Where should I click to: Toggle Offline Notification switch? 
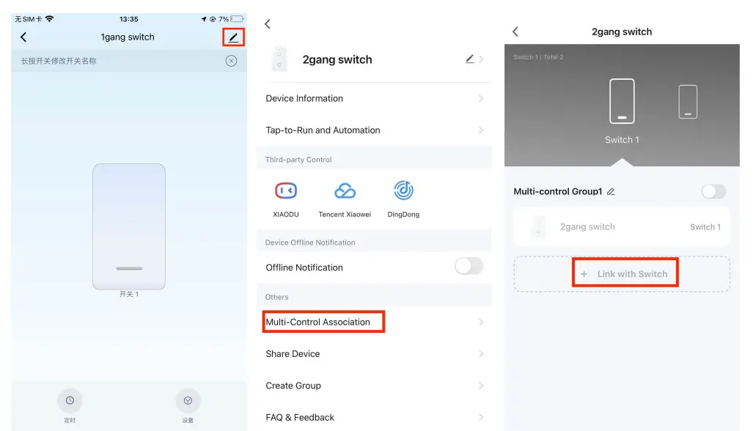469,266
